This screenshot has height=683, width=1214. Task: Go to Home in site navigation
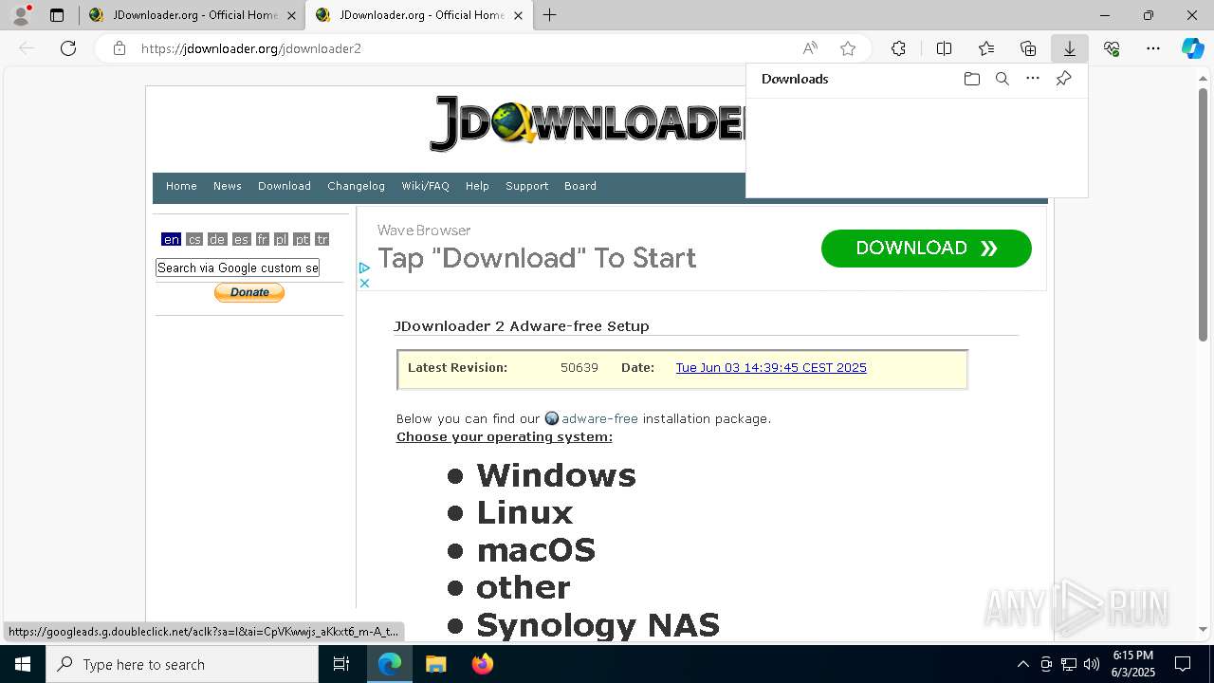[x=181, y=186]
